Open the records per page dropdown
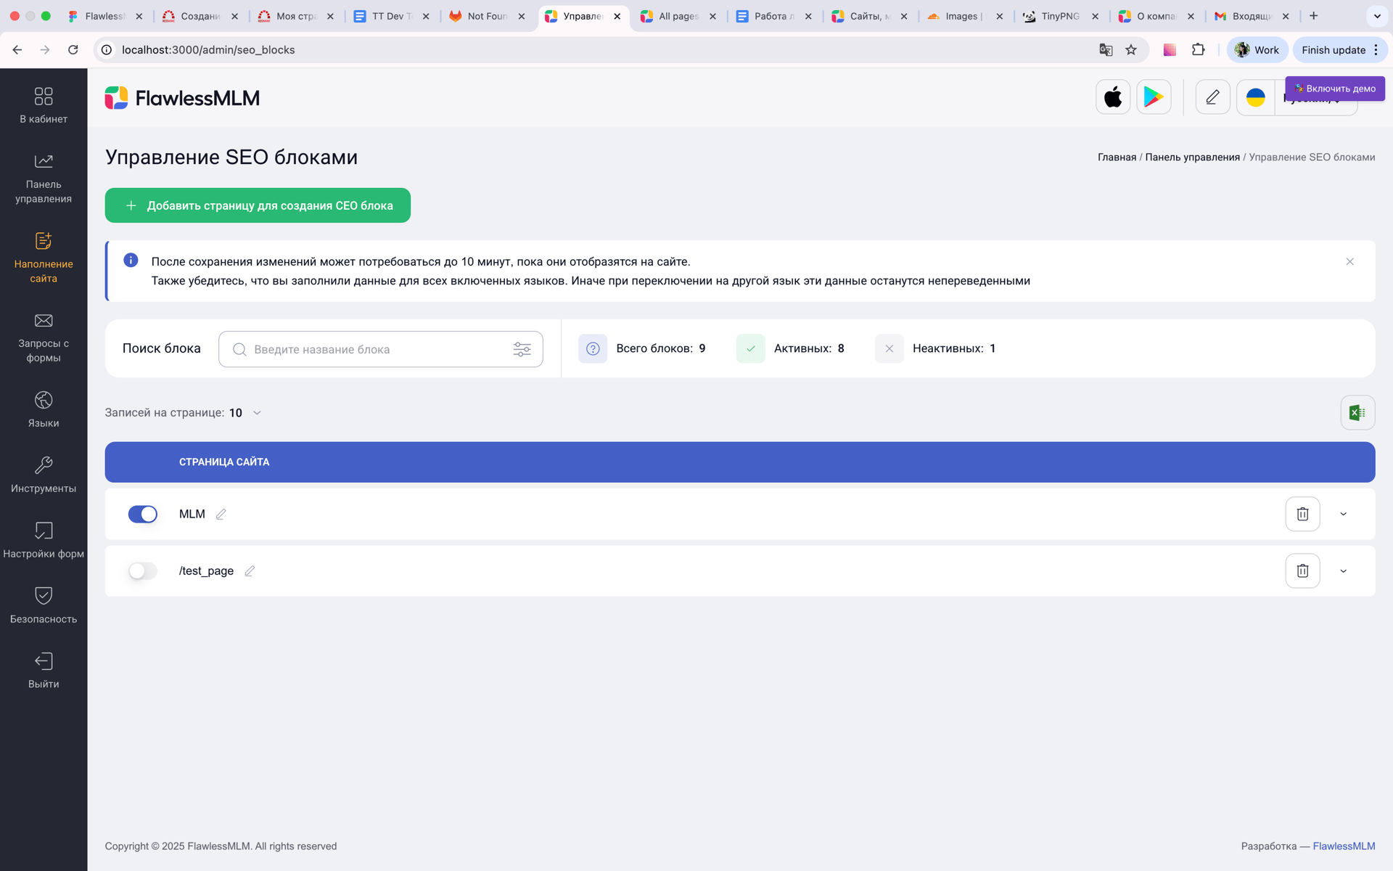Viewport: 1393px width, 871px height. tap(245, 412)
